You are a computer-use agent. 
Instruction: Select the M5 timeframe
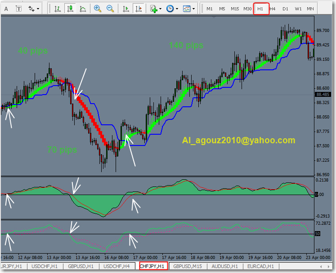point(222,9)
